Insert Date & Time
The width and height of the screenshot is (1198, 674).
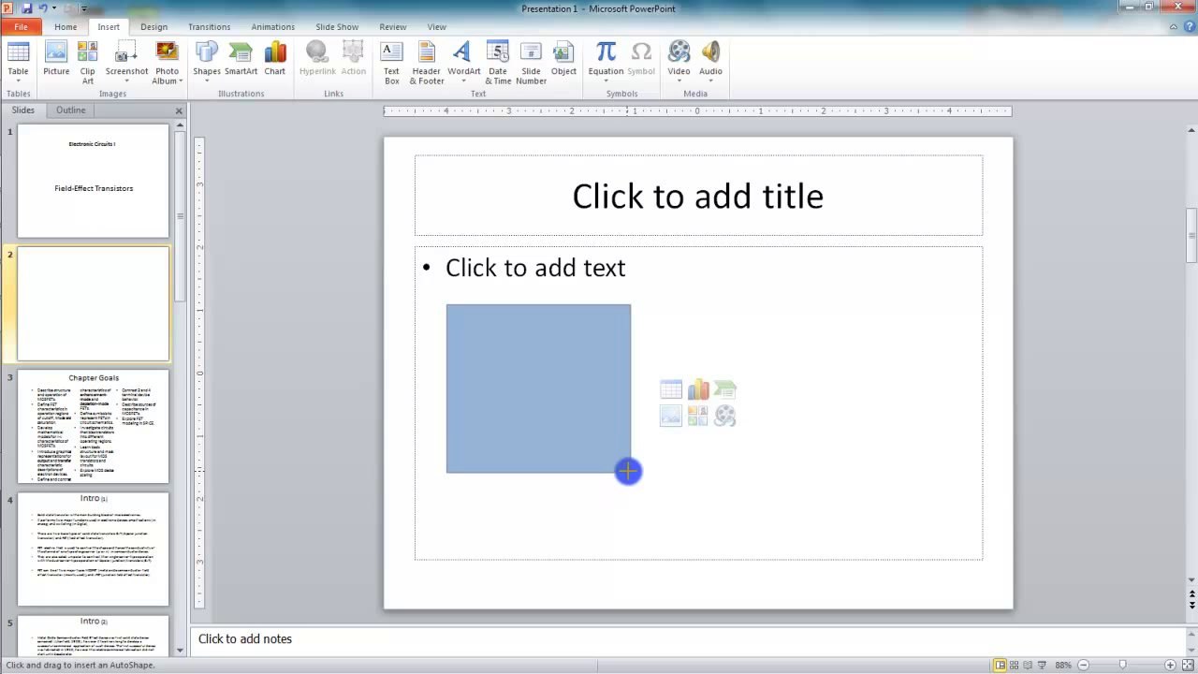pos(498,63)
